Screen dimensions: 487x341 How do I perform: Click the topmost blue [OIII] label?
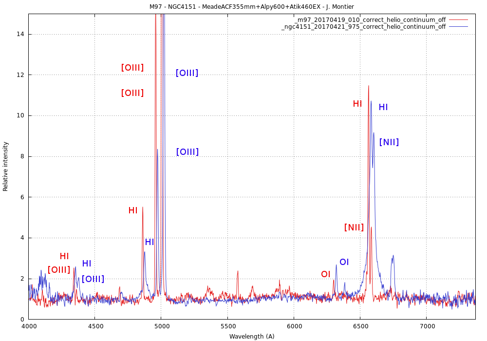pyautogui.click(x=187, y=73)
